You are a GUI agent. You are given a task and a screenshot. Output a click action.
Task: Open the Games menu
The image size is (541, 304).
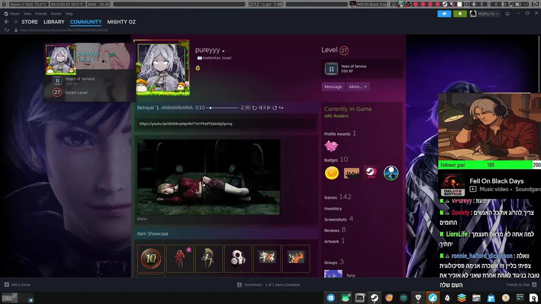[x=56, y=14]
